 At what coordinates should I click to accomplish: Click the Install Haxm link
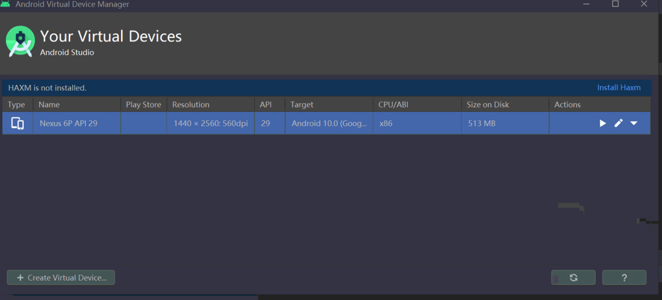(x=619, y=88)
